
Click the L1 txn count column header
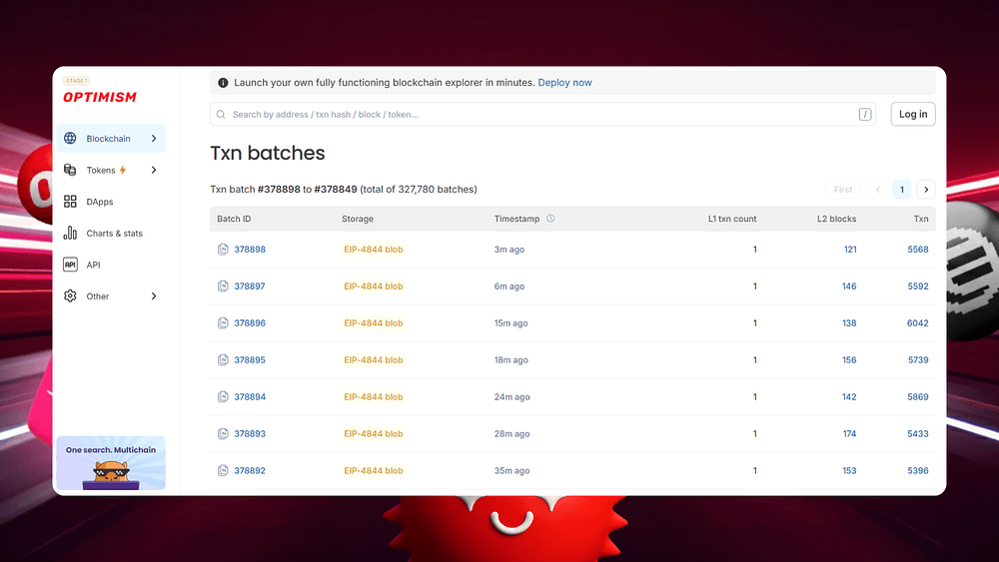[732, 219]
